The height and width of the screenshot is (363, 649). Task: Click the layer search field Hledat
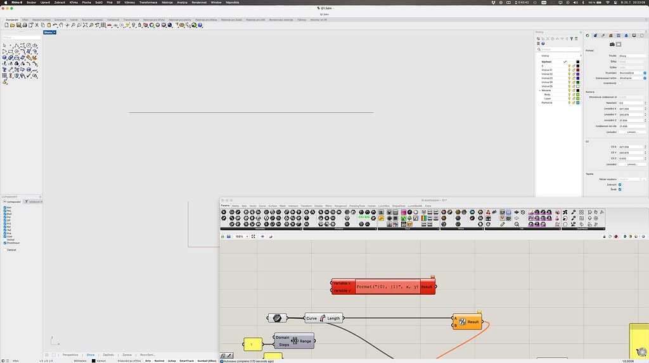[559, 49]
